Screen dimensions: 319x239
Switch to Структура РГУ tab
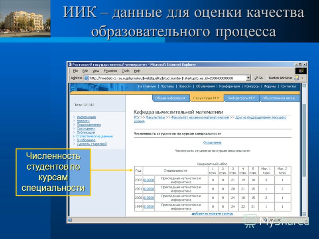(x=206, y=98)
